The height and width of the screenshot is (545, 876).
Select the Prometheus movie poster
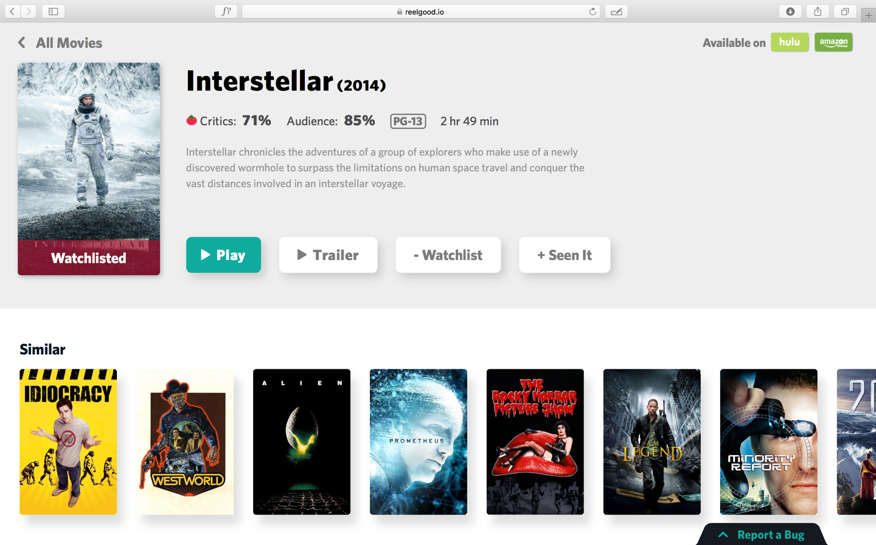pyautogui.click(x=419, y=442)
